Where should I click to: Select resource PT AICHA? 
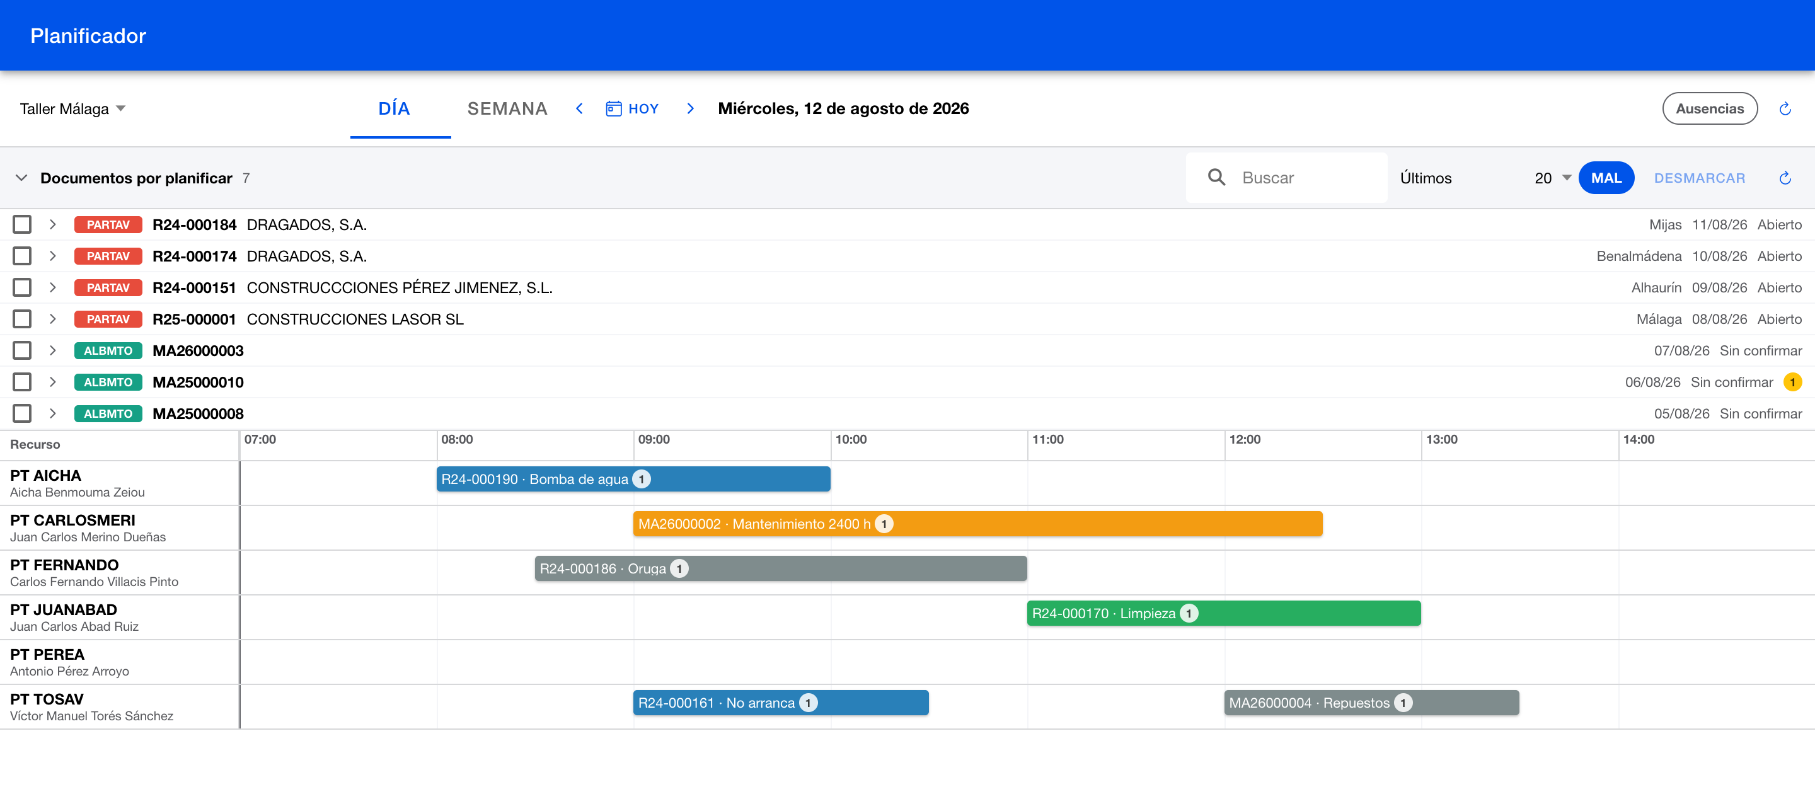click(x=120, y=483)
